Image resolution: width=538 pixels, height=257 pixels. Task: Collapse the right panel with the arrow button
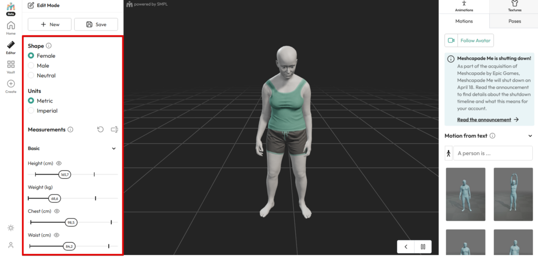point(406,246)
